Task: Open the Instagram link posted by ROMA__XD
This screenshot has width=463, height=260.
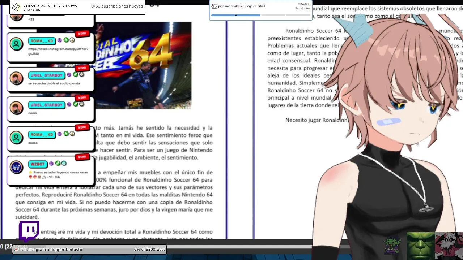Action: click(58, 51)
